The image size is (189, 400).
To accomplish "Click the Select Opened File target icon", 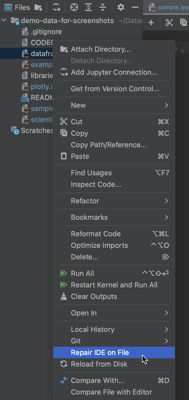I will [74, 7].
